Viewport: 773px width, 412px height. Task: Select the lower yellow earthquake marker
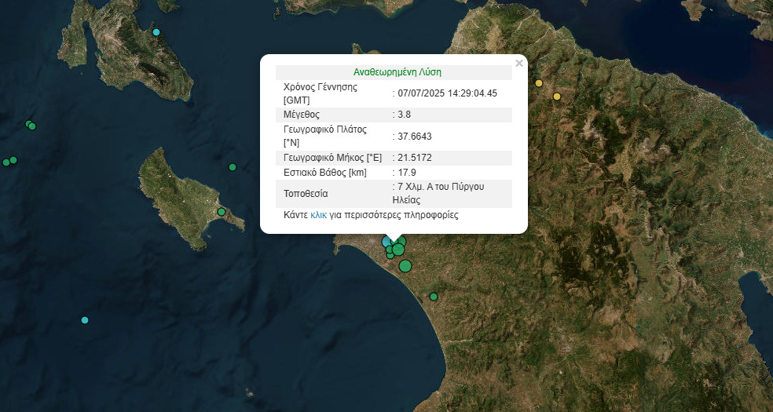[557, 97]
